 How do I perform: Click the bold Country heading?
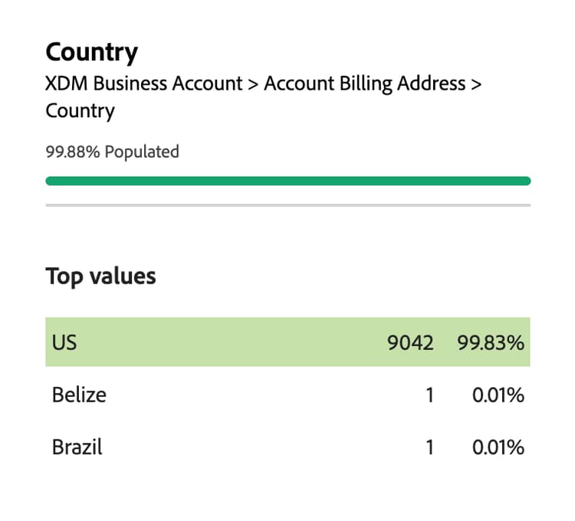click(x=91, y=52)
